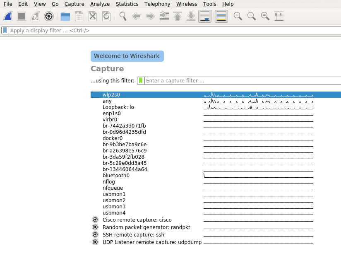Go forward in packet history arrow

150,16
